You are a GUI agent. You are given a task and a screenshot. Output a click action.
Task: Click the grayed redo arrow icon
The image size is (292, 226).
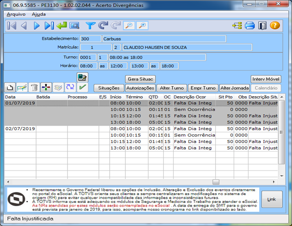pos(116,25)
